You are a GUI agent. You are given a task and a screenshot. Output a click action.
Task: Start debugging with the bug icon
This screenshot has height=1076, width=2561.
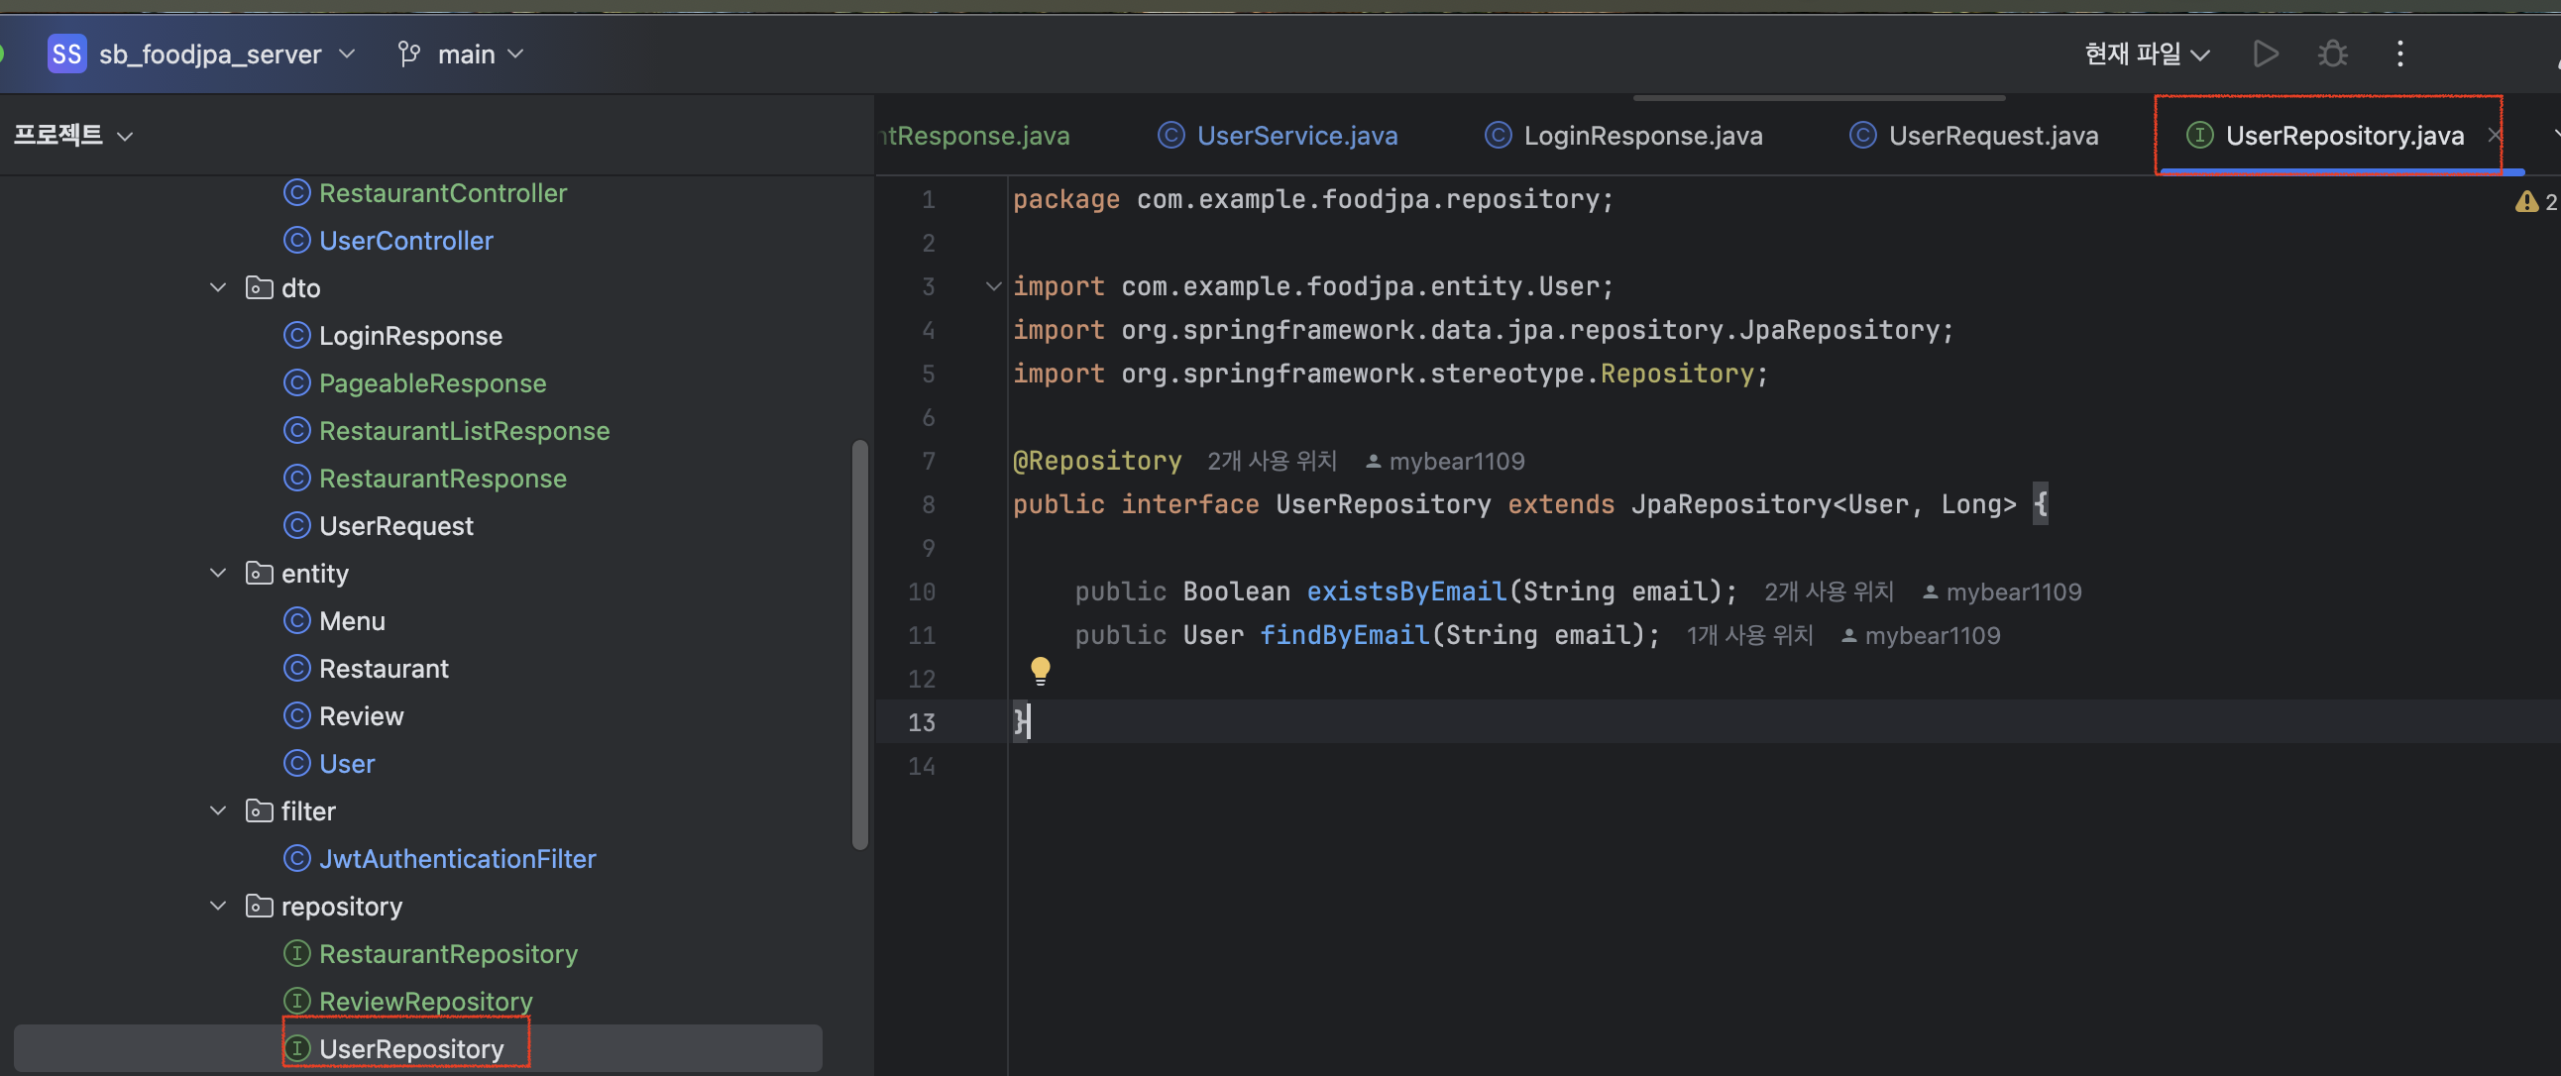tap(2332, 54)
